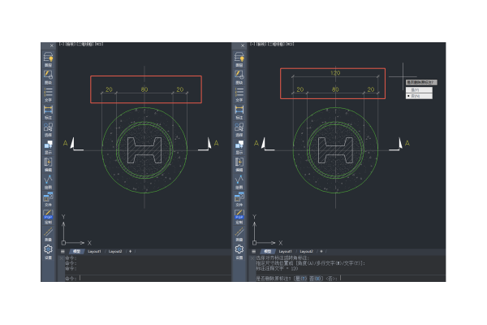
Task: Open the 文字 text tools in left window
Action: 48,94
